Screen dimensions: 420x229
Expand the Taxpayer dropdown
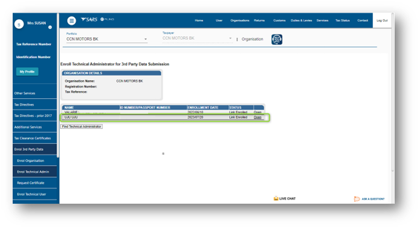[x=197, y=38]
